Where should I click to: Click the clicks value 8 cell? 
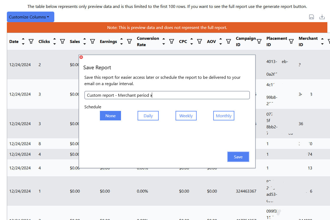40,144
